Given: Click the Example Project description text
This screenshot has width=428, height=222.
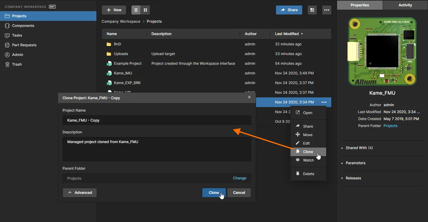Looking at the screenshot, I should [x=193, y=64].
